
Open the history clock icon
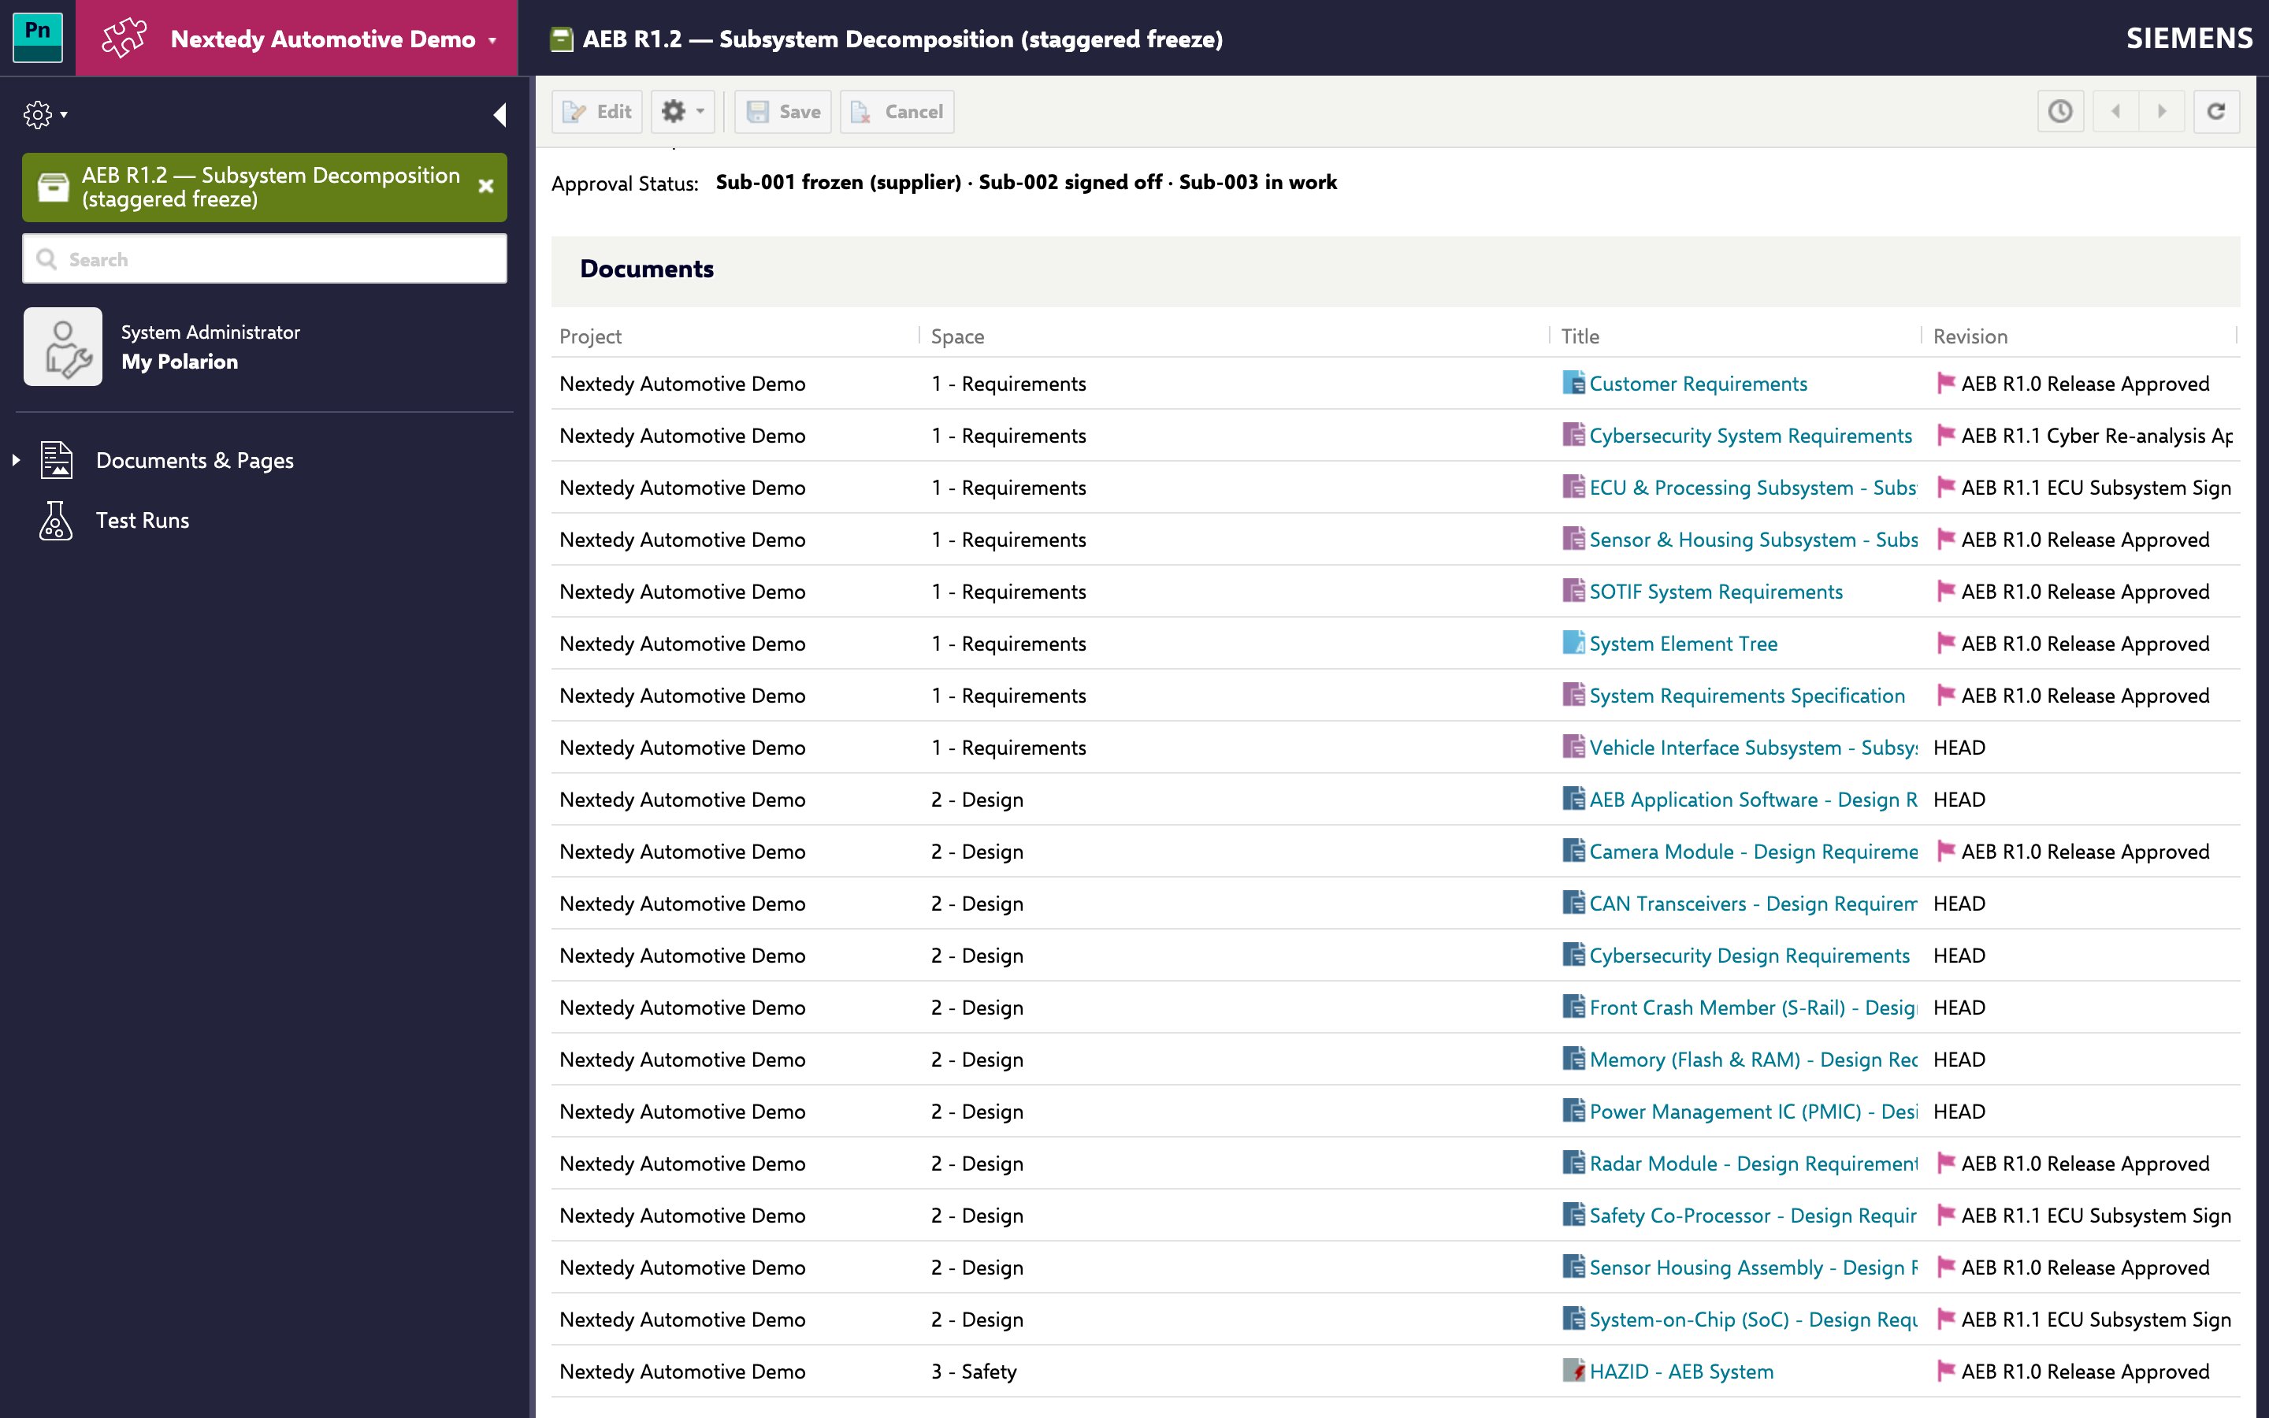2060,112
